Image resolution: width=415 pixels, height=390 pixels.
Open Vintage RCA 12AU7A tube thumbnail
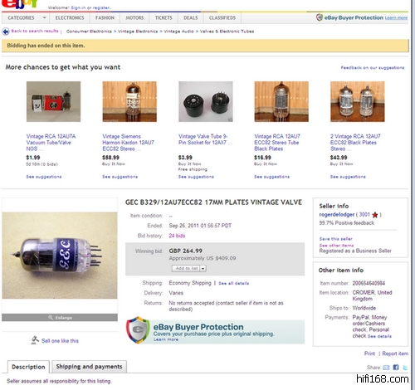(53, 101)
